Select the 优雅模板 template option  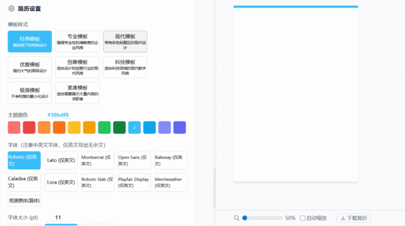tap(30, 67)
